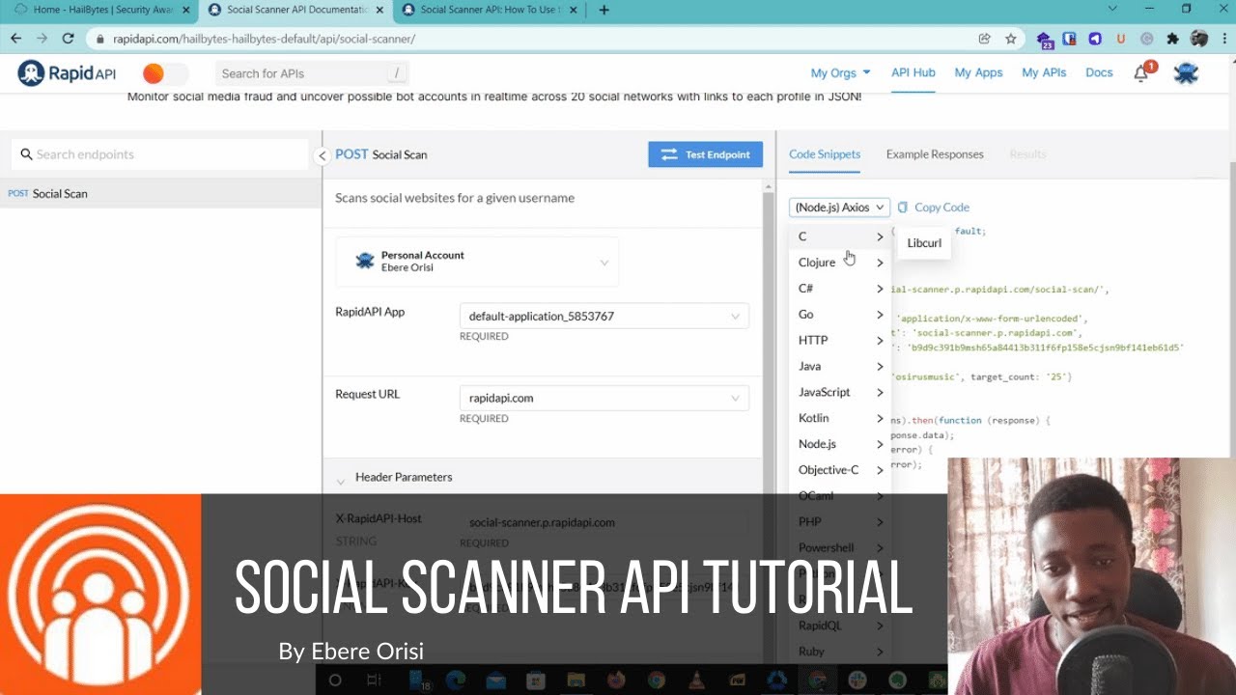Select Go in the language menu

click(x=839, y=315)
